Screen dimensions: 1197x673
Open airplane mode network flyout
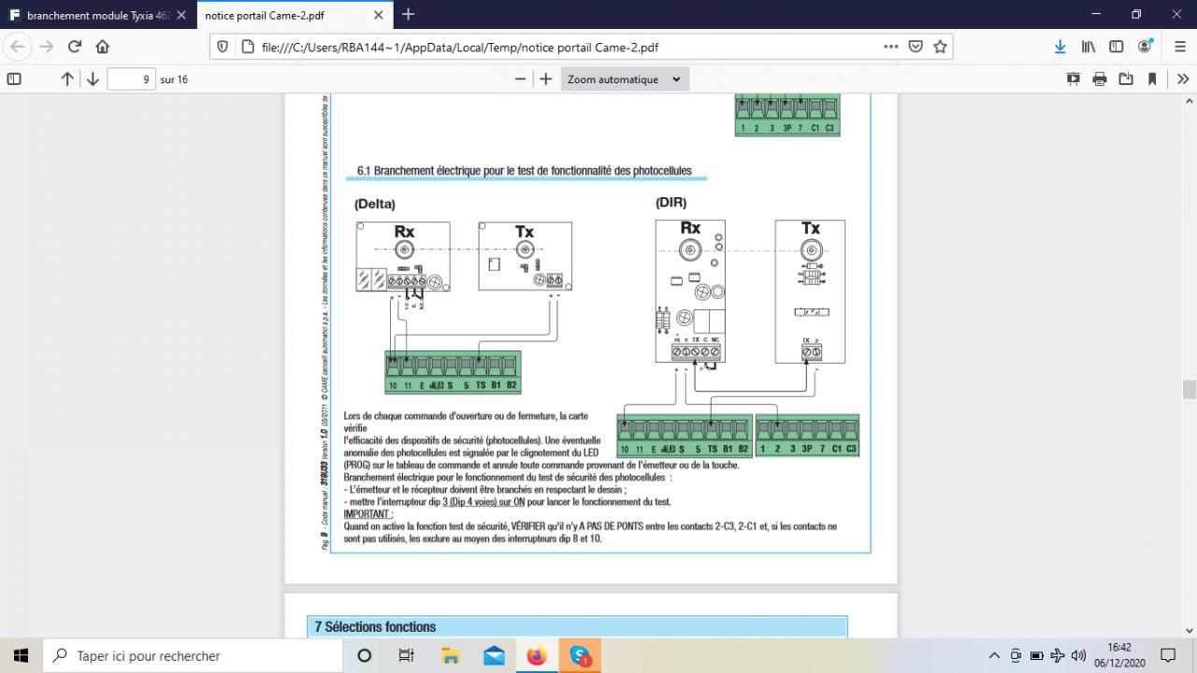(x=1058, y=655)
